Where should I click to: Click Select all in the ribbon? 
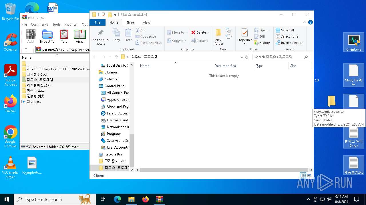point(285,30)
